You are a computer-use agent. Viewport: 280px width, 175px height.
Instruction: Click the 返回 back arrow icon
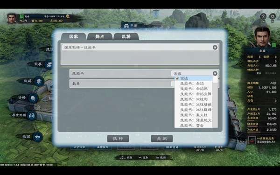point(38,137)
